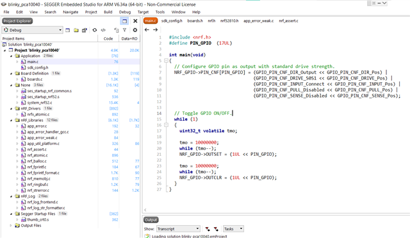Switch to the nrf52810.h editor tab
The width and height of the screenshot is (410, 238).
click(229, 21)
